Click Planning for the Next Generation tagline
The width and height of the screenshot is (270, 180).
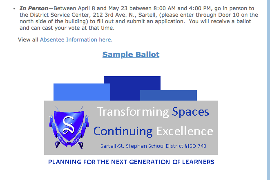tap(131, 162)
